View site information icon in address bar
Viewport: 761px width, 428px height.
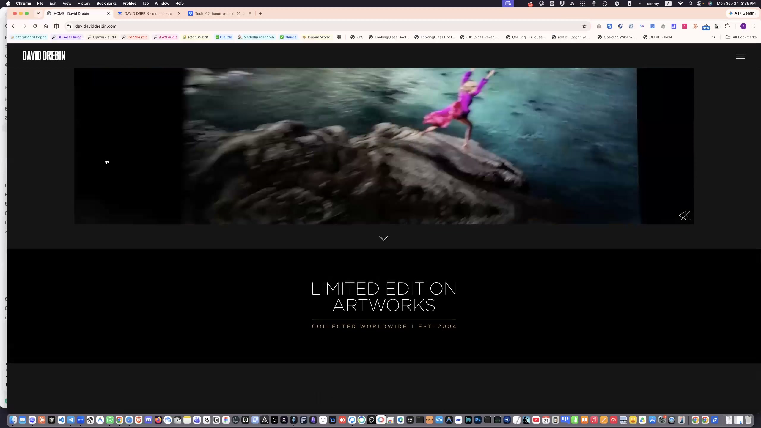tap(69, 26)
